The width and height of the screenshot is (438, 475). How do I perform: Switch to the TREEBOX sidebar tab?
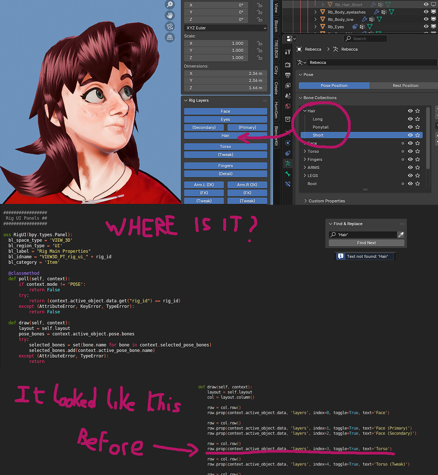tap(276, 49)
